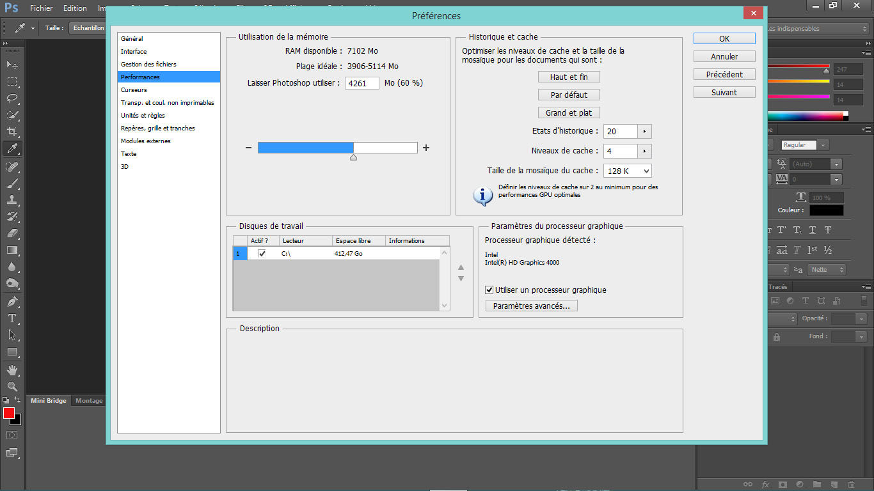Select the Gradient tool

point(12,249)
